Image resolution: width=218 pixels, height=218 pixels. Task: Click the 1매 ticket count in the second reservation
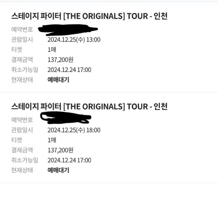[x=52, y=140]
